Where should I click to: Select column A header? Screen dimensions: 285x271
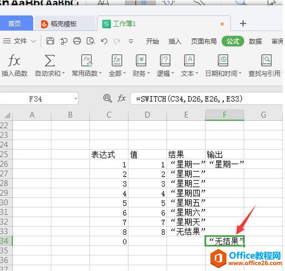point(32,115)
